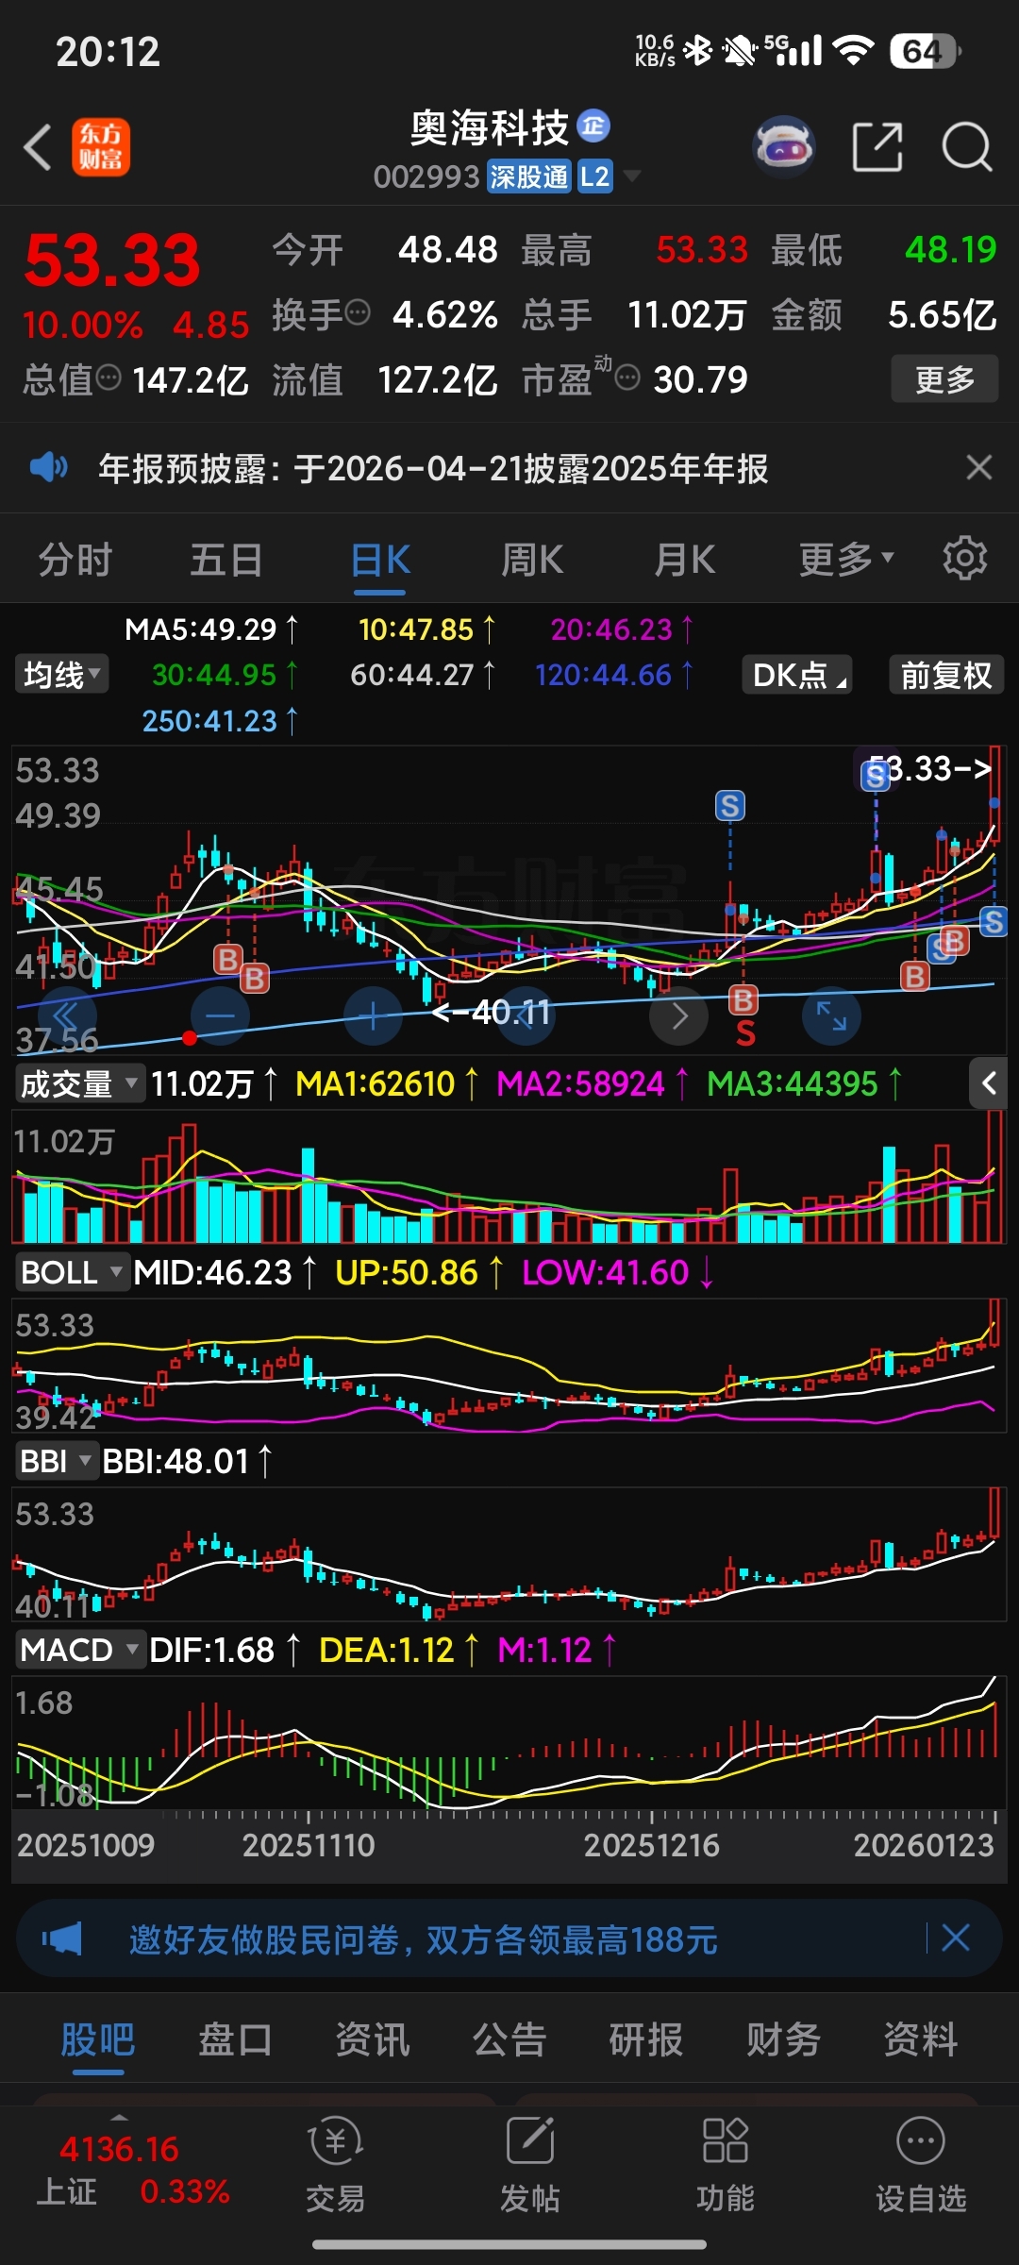The image size is (1019, 2265).
Task: Tap the 53.33 current price
Action: [112, 260]
